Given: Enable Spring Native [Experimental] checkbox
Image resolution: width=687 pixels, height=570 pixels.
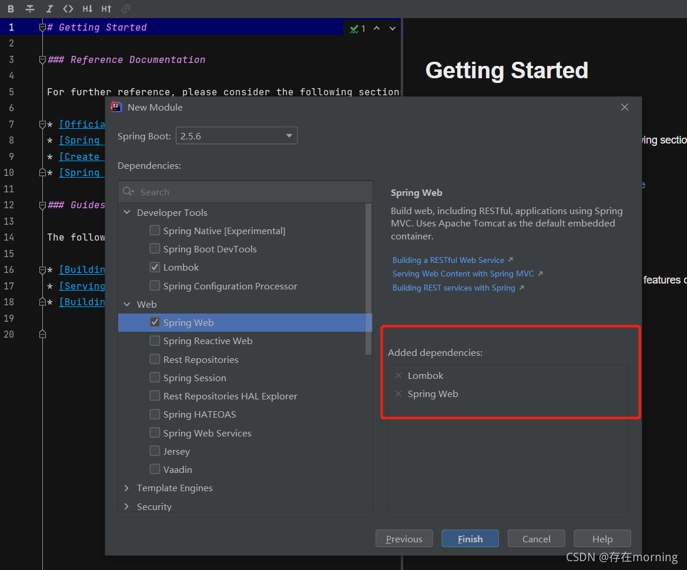Looking at the screenshot, I should coord(155,230).
